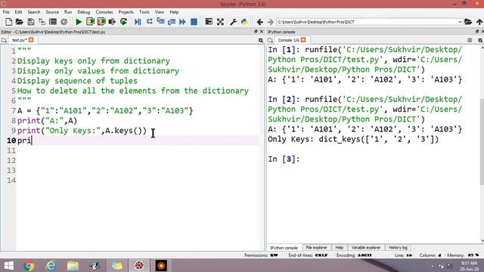
Task: Toggle fullscreen mode icon
Action: click(220, 22)
